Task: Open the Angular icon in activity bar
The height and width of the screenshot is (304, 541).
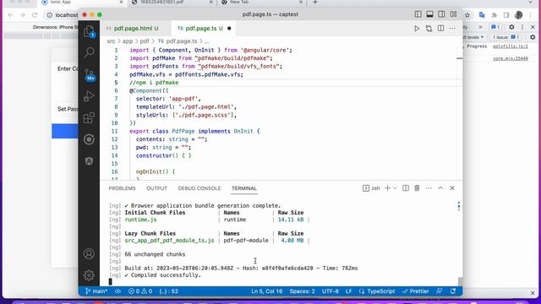Action: 89,161
